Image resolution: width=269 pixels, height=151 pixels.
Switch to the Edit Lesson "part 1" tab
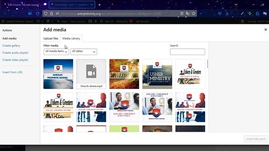(72, 5)
